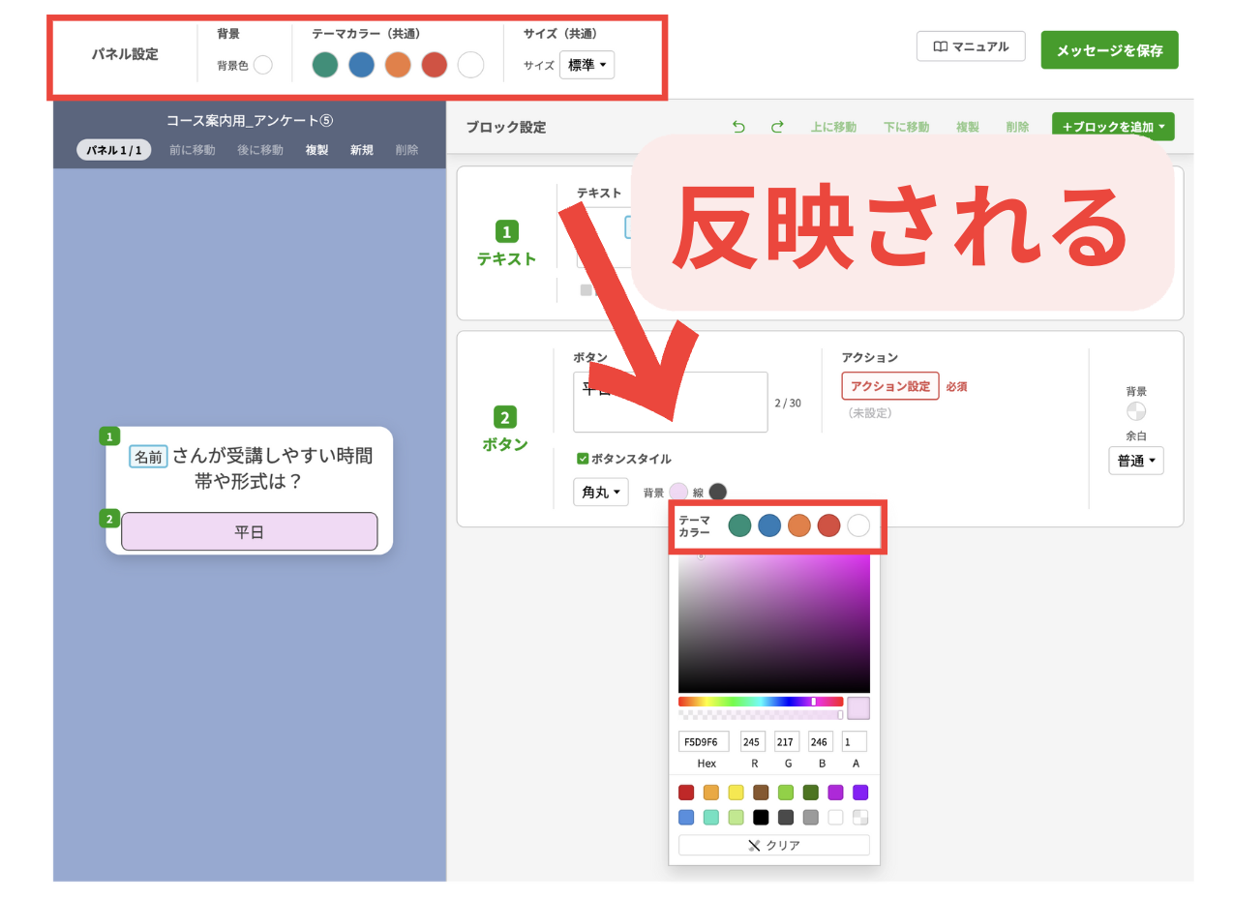Open the マニュアル book icon button
This screenshot has height=900, width=1233.
pyautogui.click(x=971, y=46)
